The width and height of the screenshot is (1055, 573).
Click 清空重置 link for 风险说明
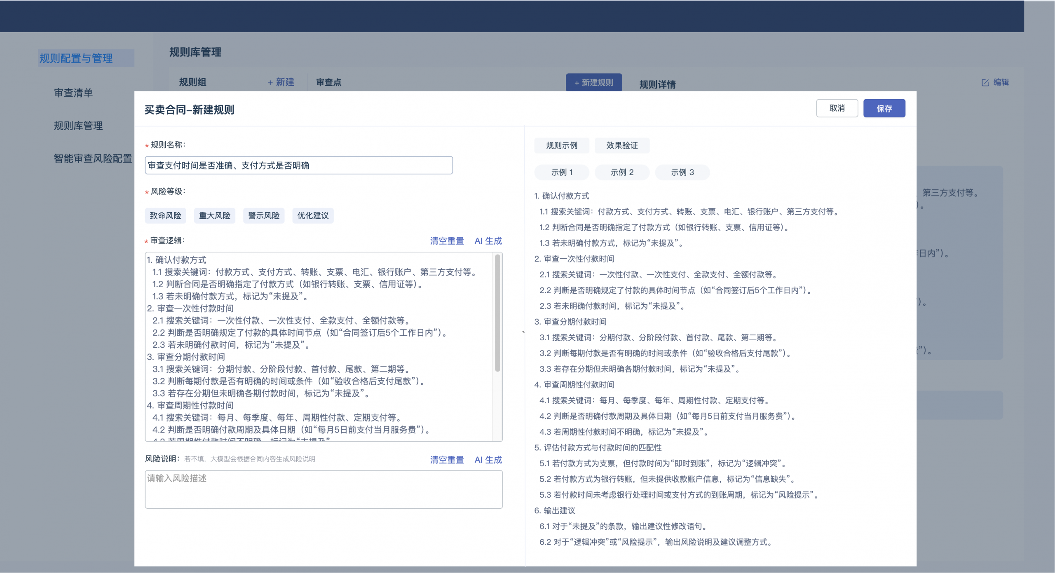pyautogui.click(x=447, y=460)
